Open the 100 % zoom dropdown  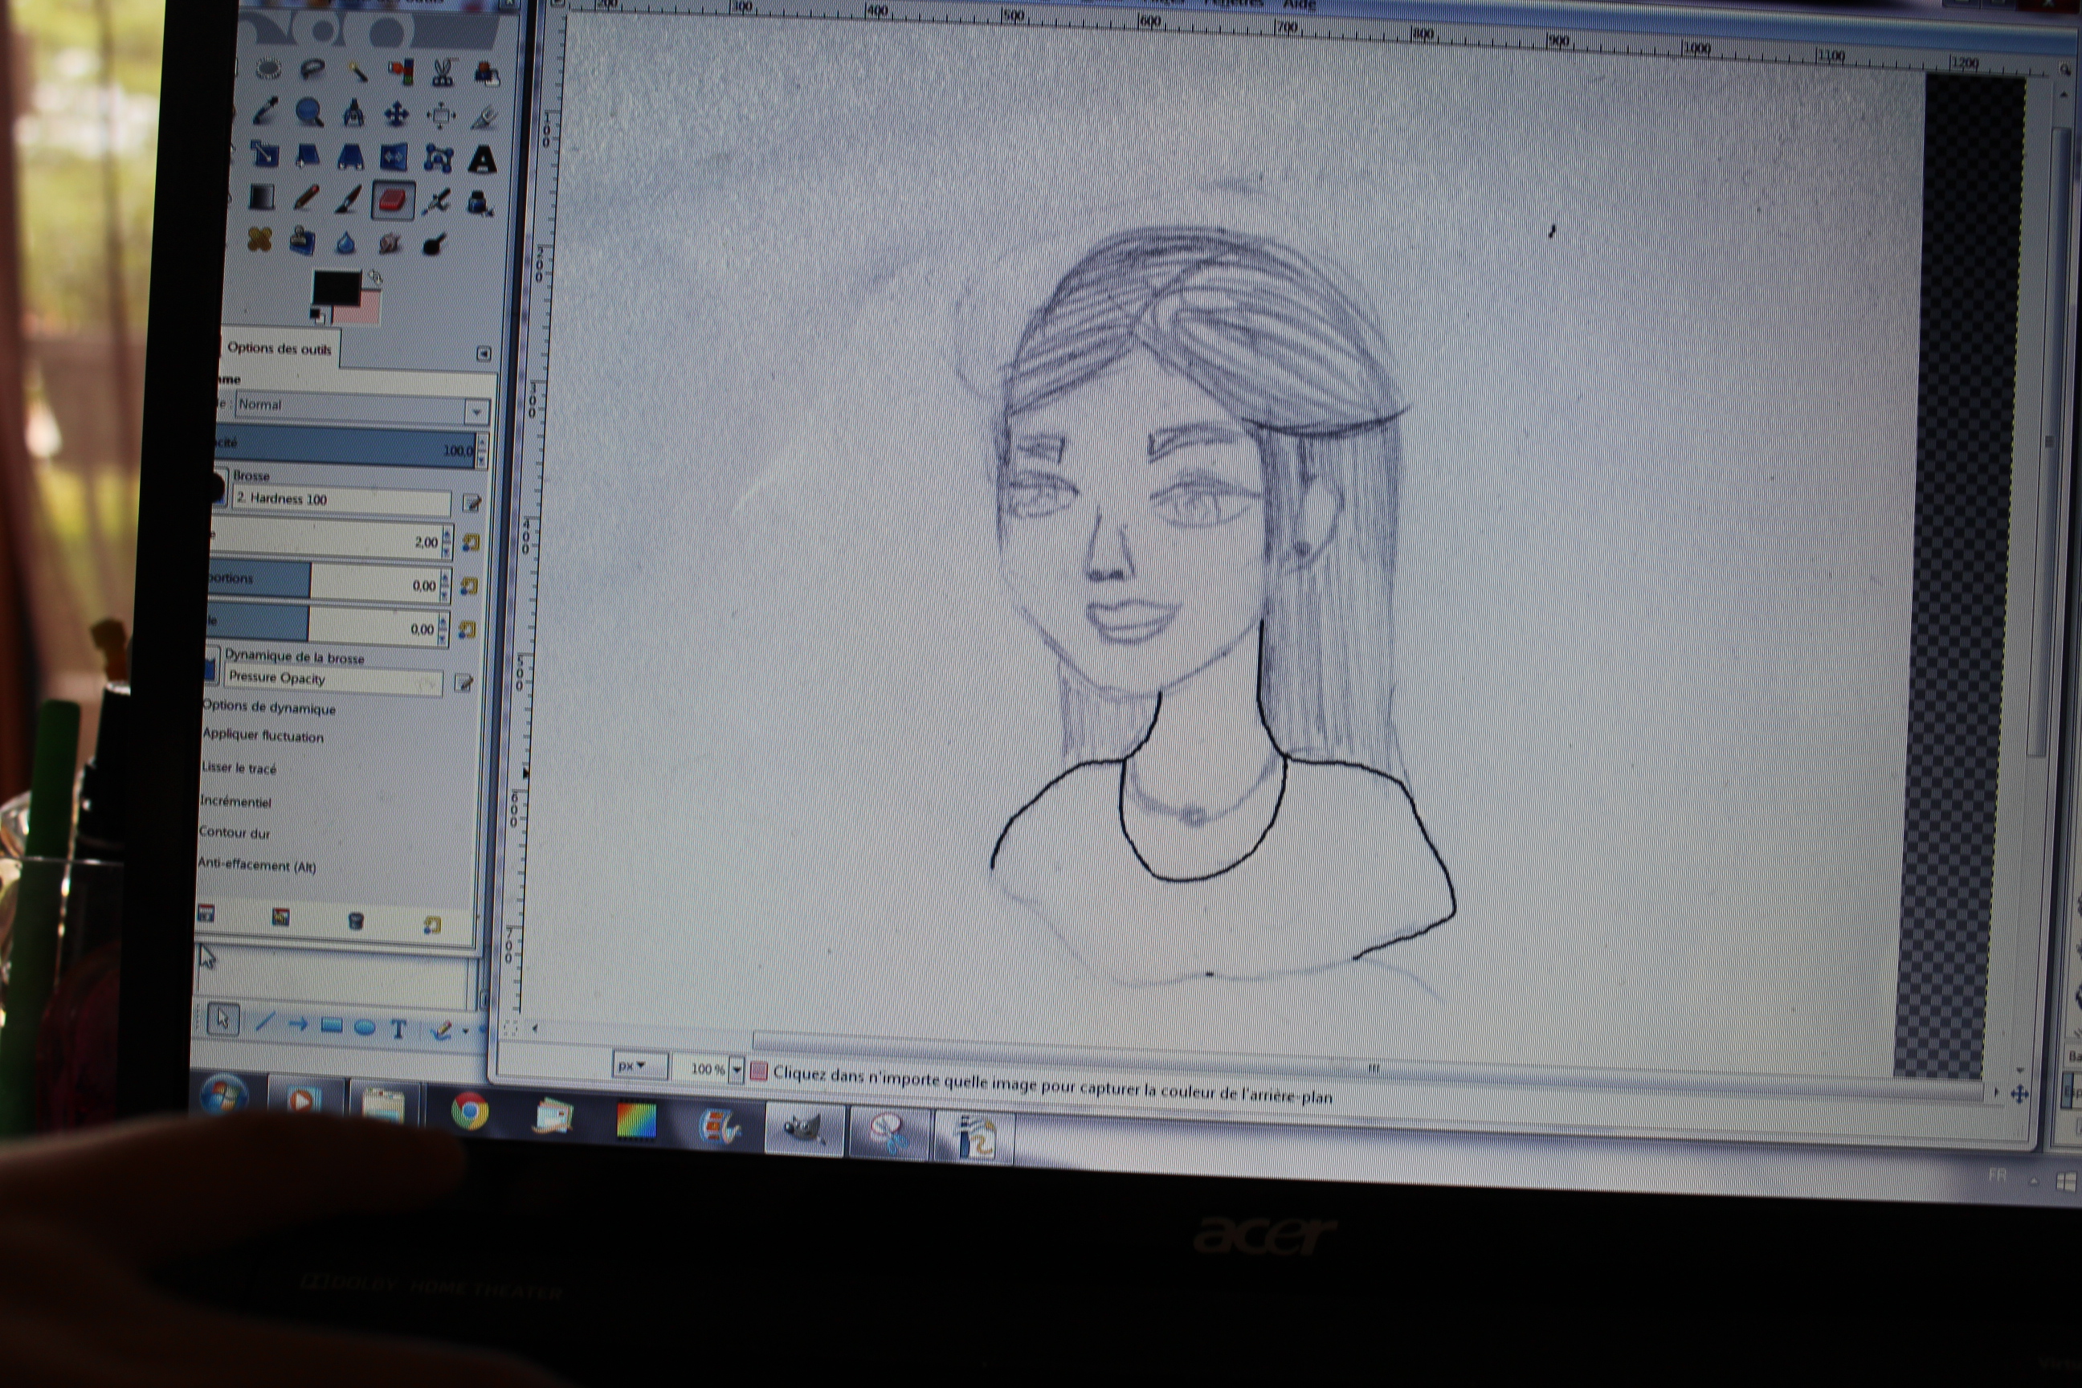coord(736,1069)
